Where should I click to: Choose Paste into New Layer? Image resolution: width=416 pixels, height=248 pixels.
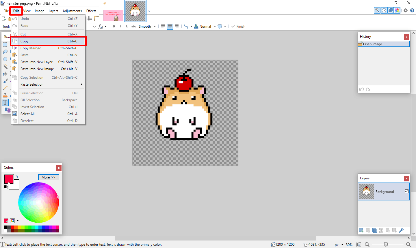(48, 62)
